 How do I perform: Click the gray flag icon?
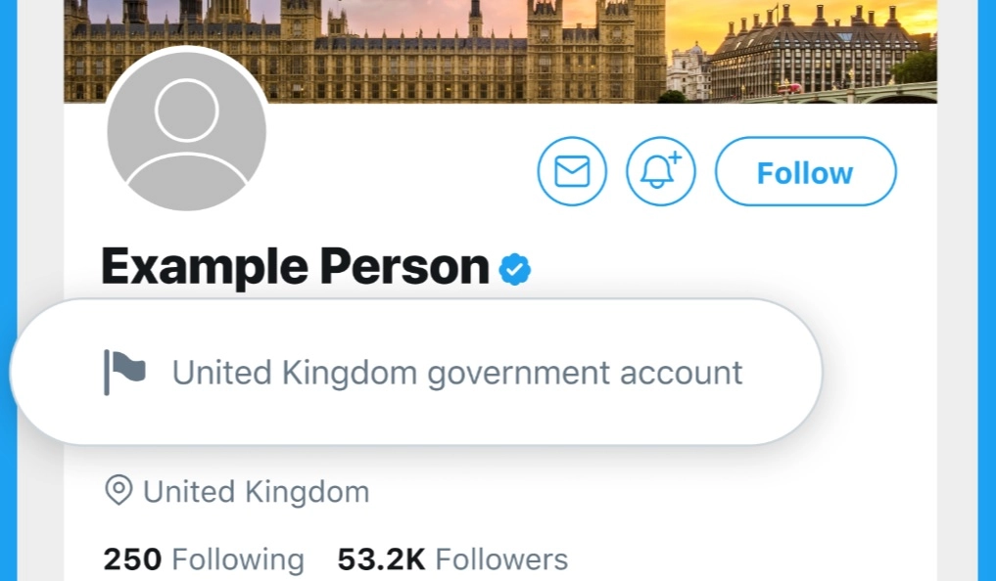pyautogui.click(x=124, y=373)
